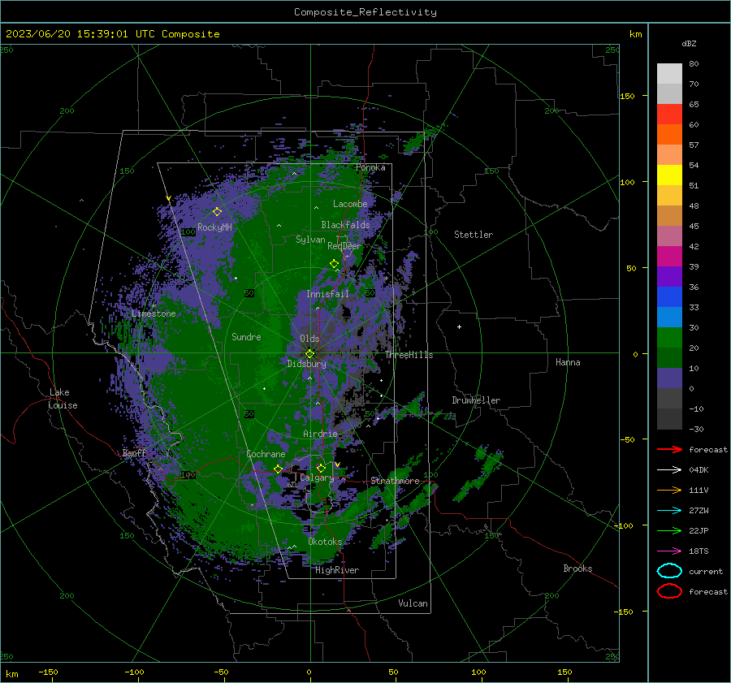Click the yellow diamond marker below Cochrane

[x=279, y=469]
